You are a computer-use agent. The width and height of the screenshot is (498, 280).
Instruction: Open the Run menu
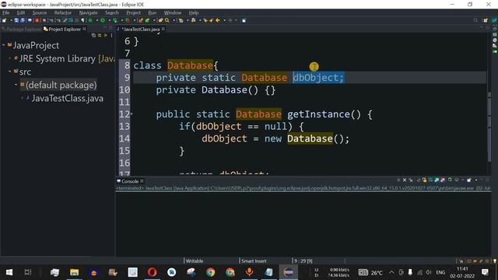pos(153,12)
